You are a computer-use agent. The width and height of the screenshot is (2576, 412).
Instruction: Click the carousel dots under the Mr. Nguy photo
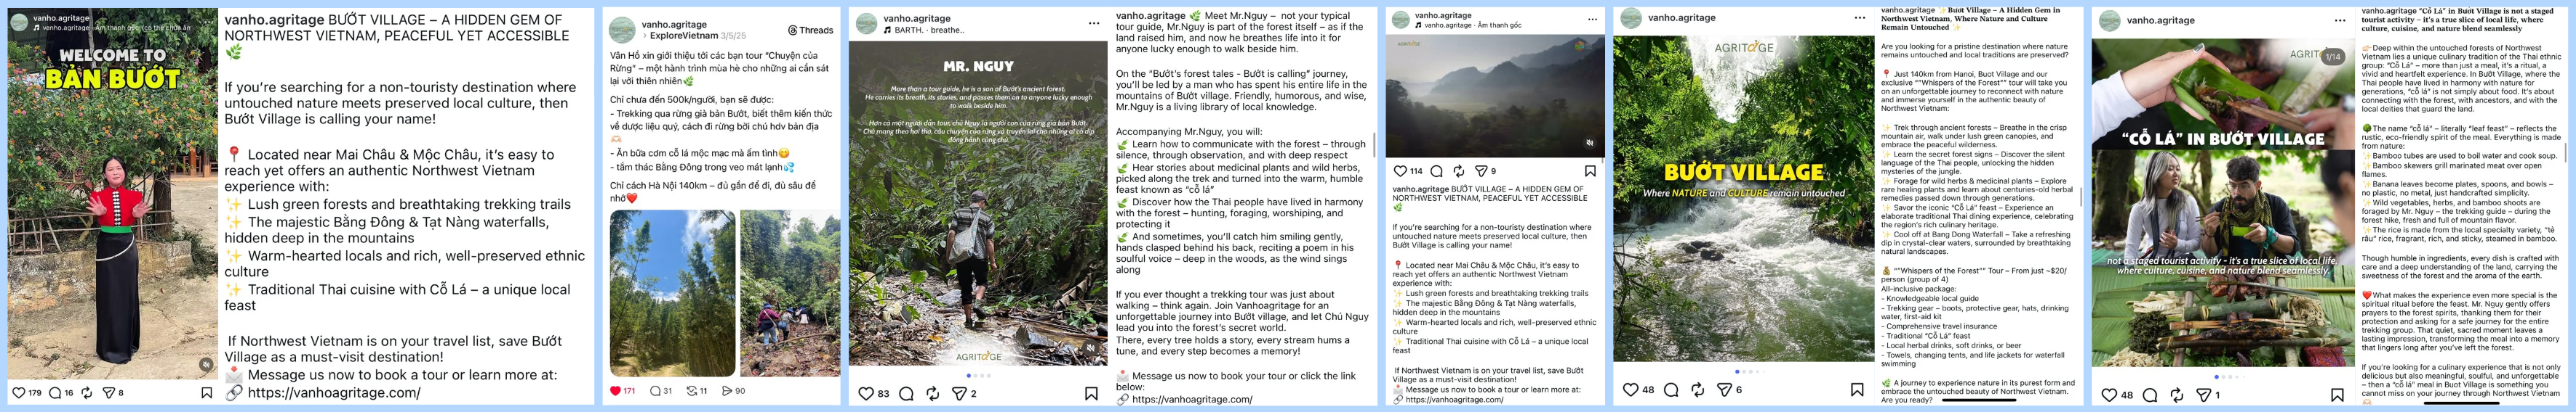point(979,375)
